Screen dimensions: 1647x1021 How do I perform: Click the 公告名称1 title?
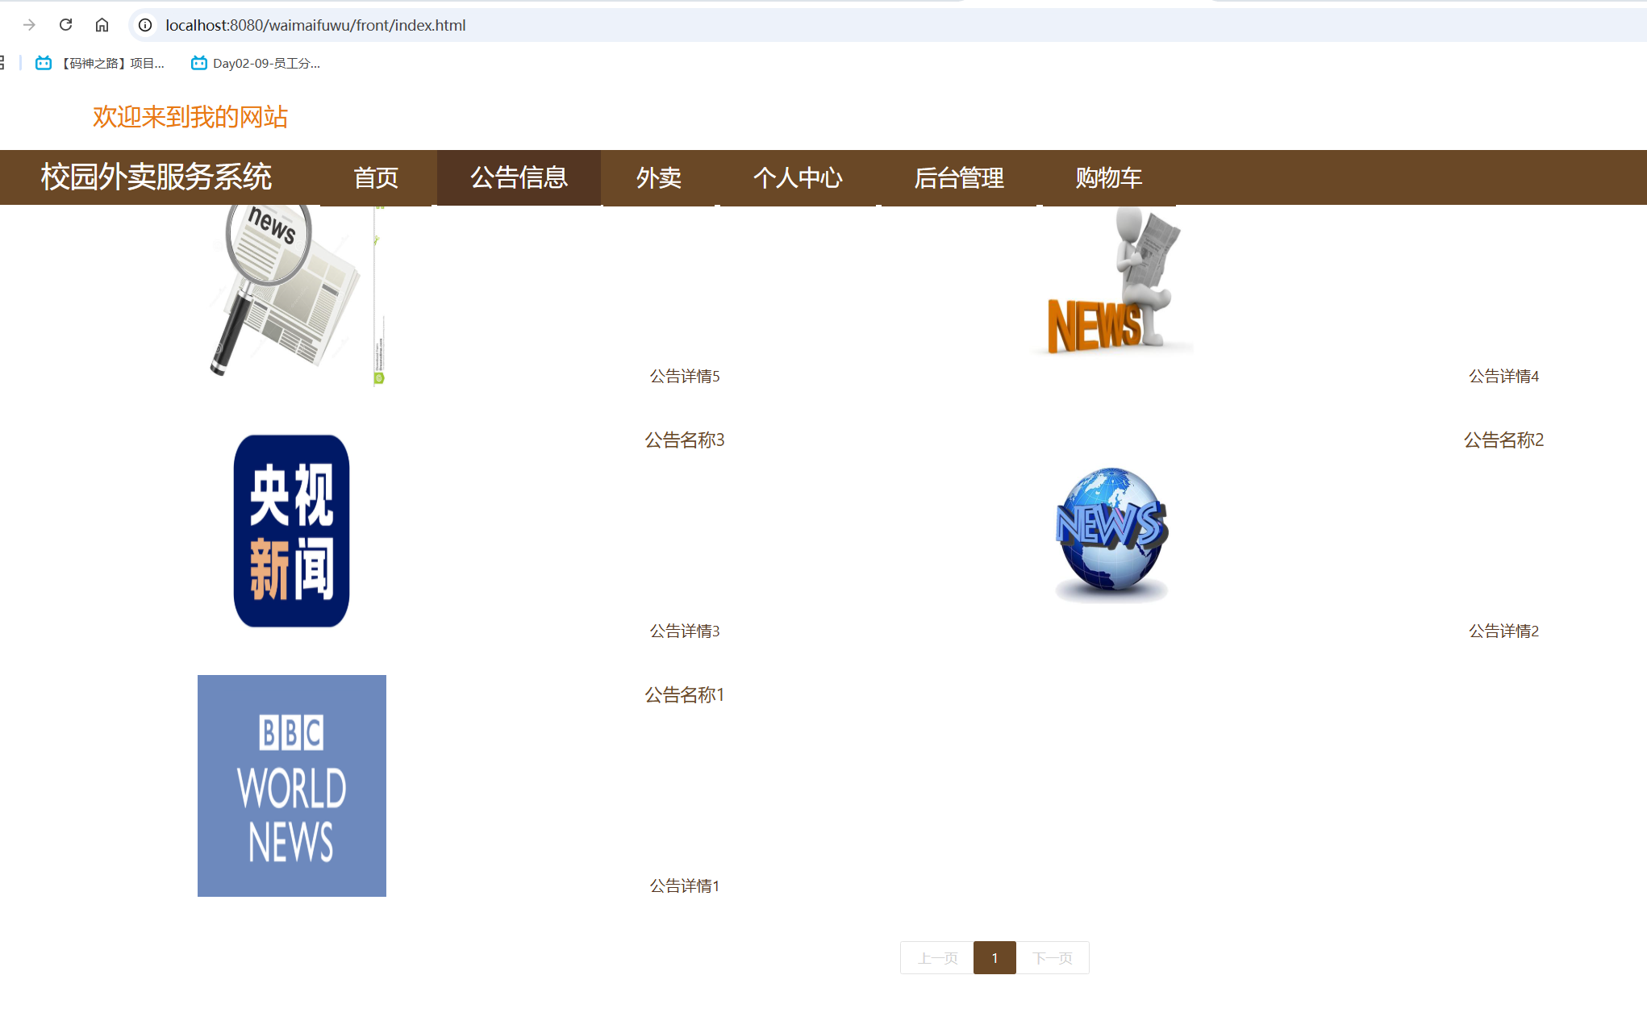[685, 694]
